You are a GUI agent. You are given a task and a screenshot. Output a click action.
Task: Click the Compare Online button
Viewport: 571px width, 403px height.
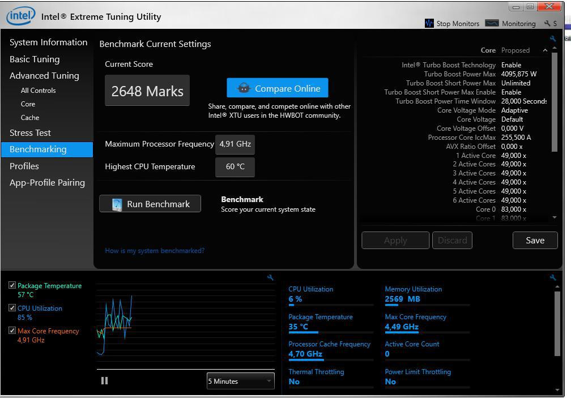[278, 88]
